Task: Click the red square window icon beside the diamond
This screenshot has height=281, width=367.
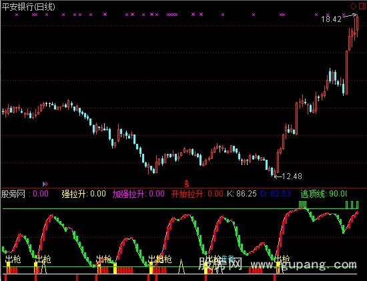Action: pyautogui.click(x=362, y=6)
